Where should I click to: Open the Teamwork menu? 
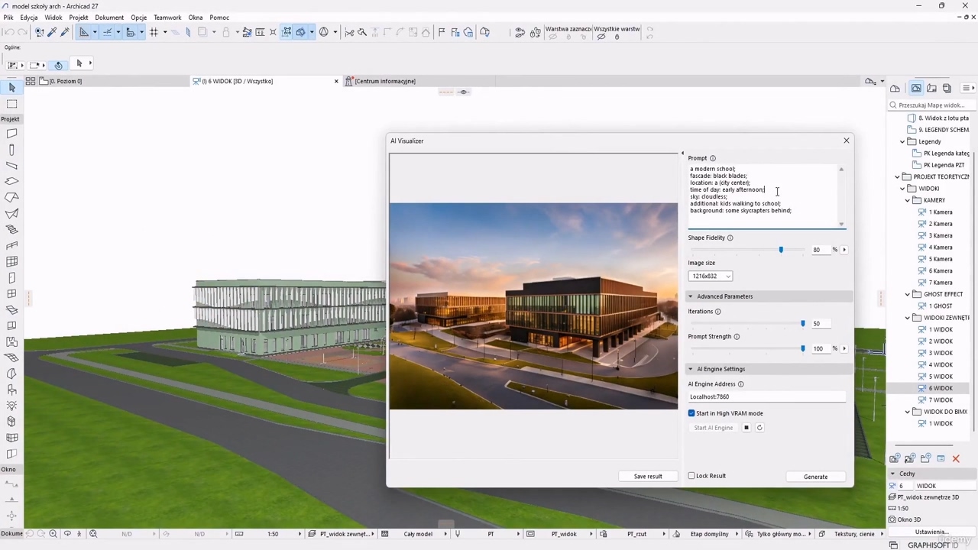pos(167,18)
